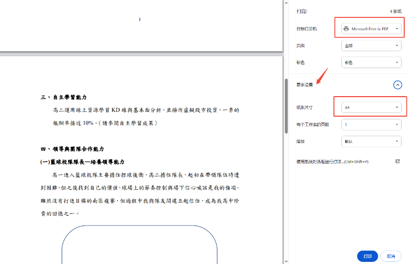This screenshot has height=264, width=409.
Task: Open the 缩放 scale dropdown showing 默认
Action: (371, 142)
